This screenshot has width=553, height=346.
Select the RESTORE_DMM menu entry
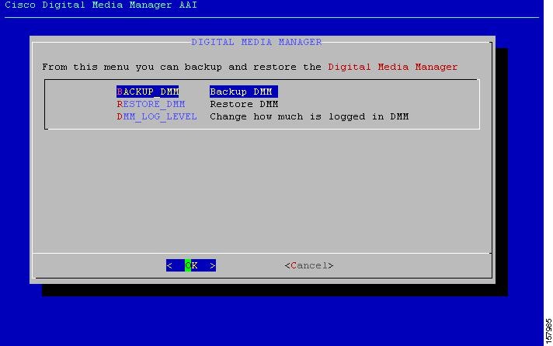151,104
